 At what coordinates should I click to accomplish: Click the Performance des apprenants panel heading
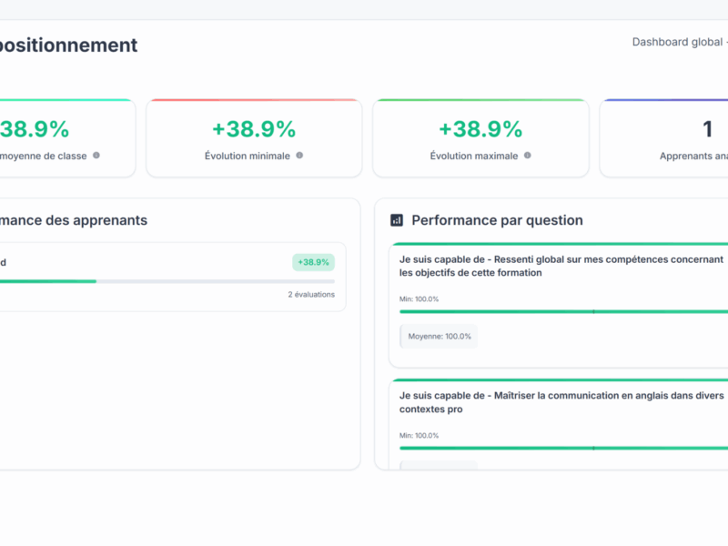point(73,220)
